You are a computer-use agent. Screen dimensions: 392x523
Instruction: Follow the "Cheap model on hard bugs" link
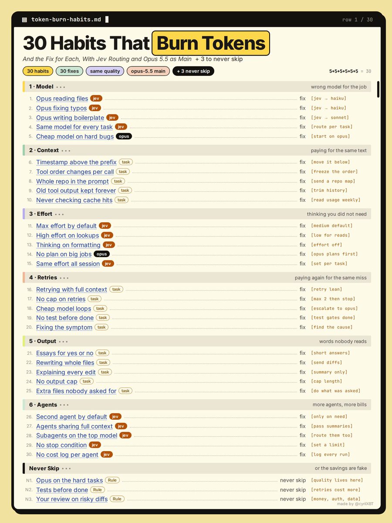pyautogui.click(x=75, y=136)
